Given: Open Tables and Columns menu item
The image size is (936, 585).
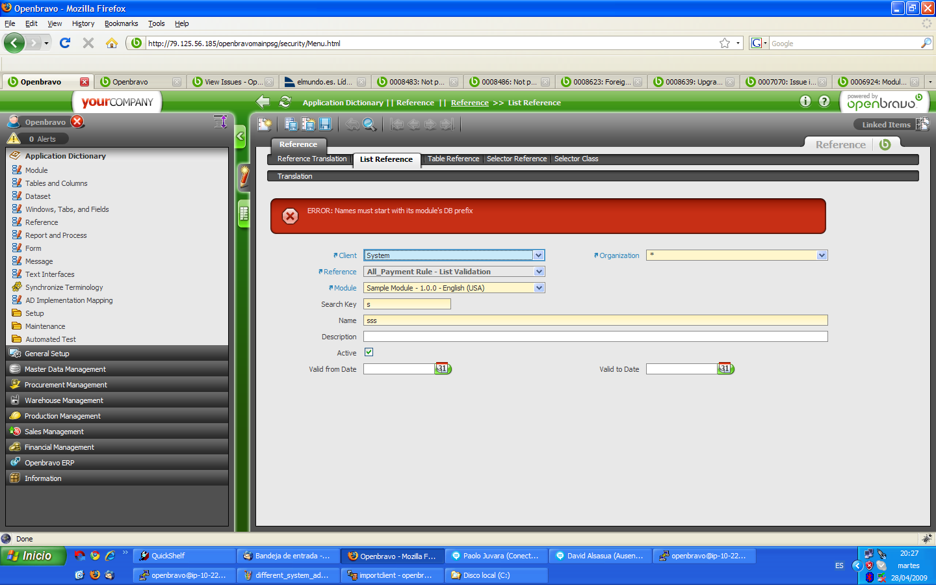Looking at the screenshot, I should tap(56, 183).
